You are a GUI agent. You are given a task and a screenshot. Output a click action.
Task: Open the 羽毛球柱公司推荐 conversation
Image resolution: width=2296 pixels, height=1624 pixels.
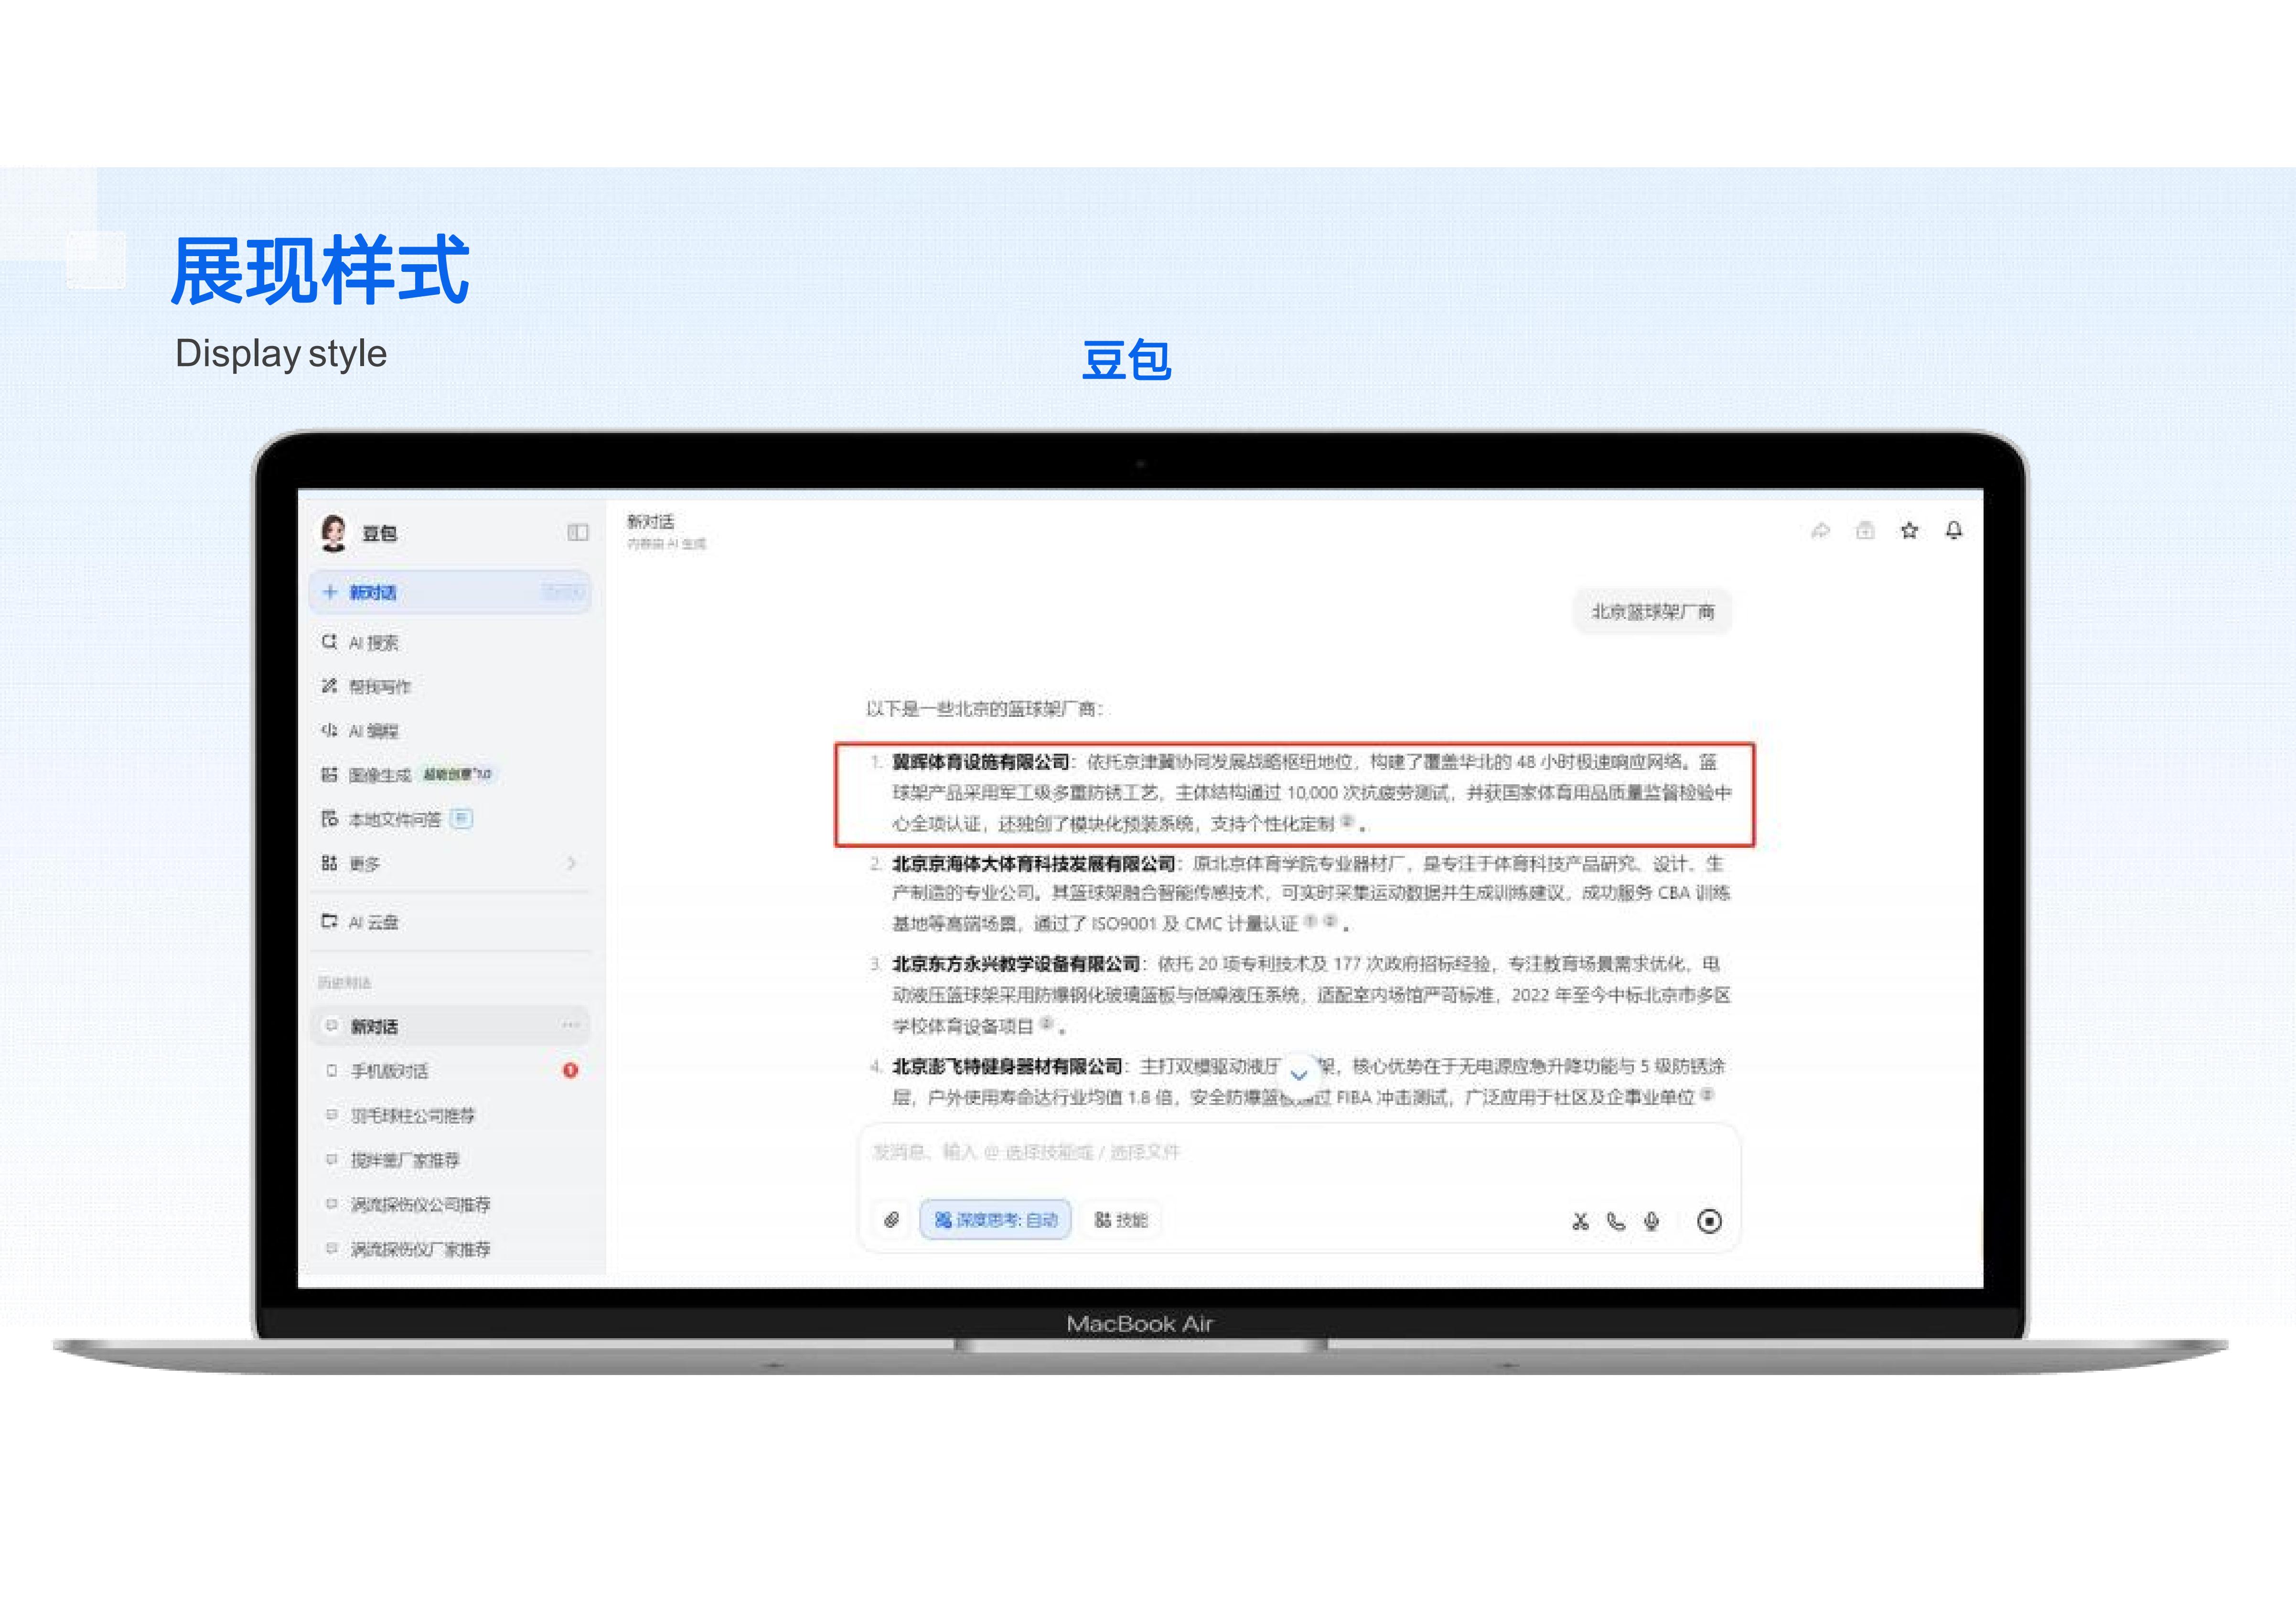pyautogui.click(x=412, y=1115)
